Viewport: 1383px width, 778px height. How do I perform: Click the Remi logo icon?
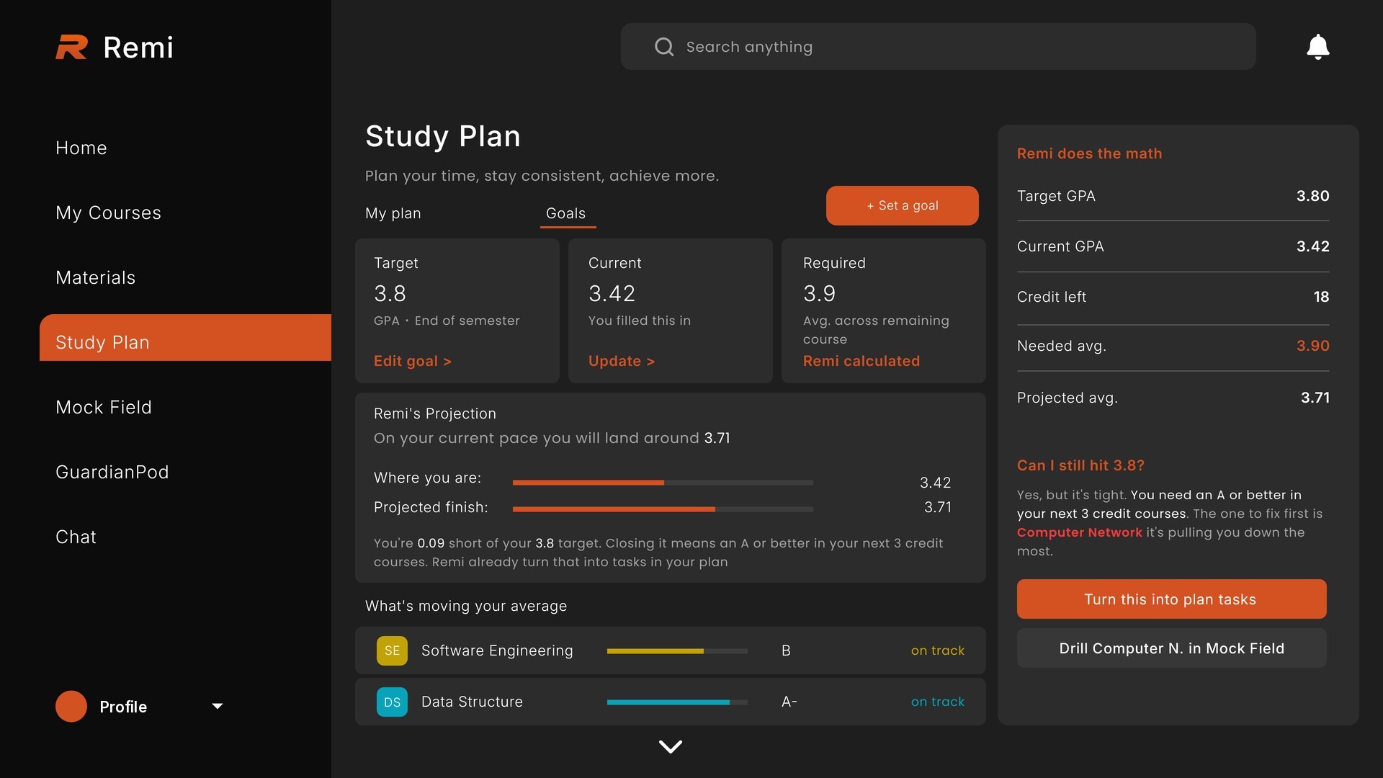tap(71, 48)
